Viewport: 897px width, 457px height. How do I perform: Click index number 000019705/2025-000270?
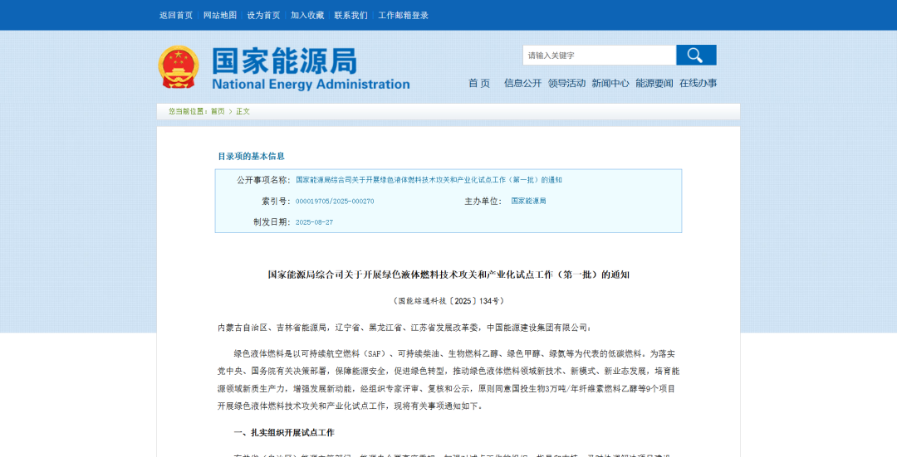tap(335, 201)
